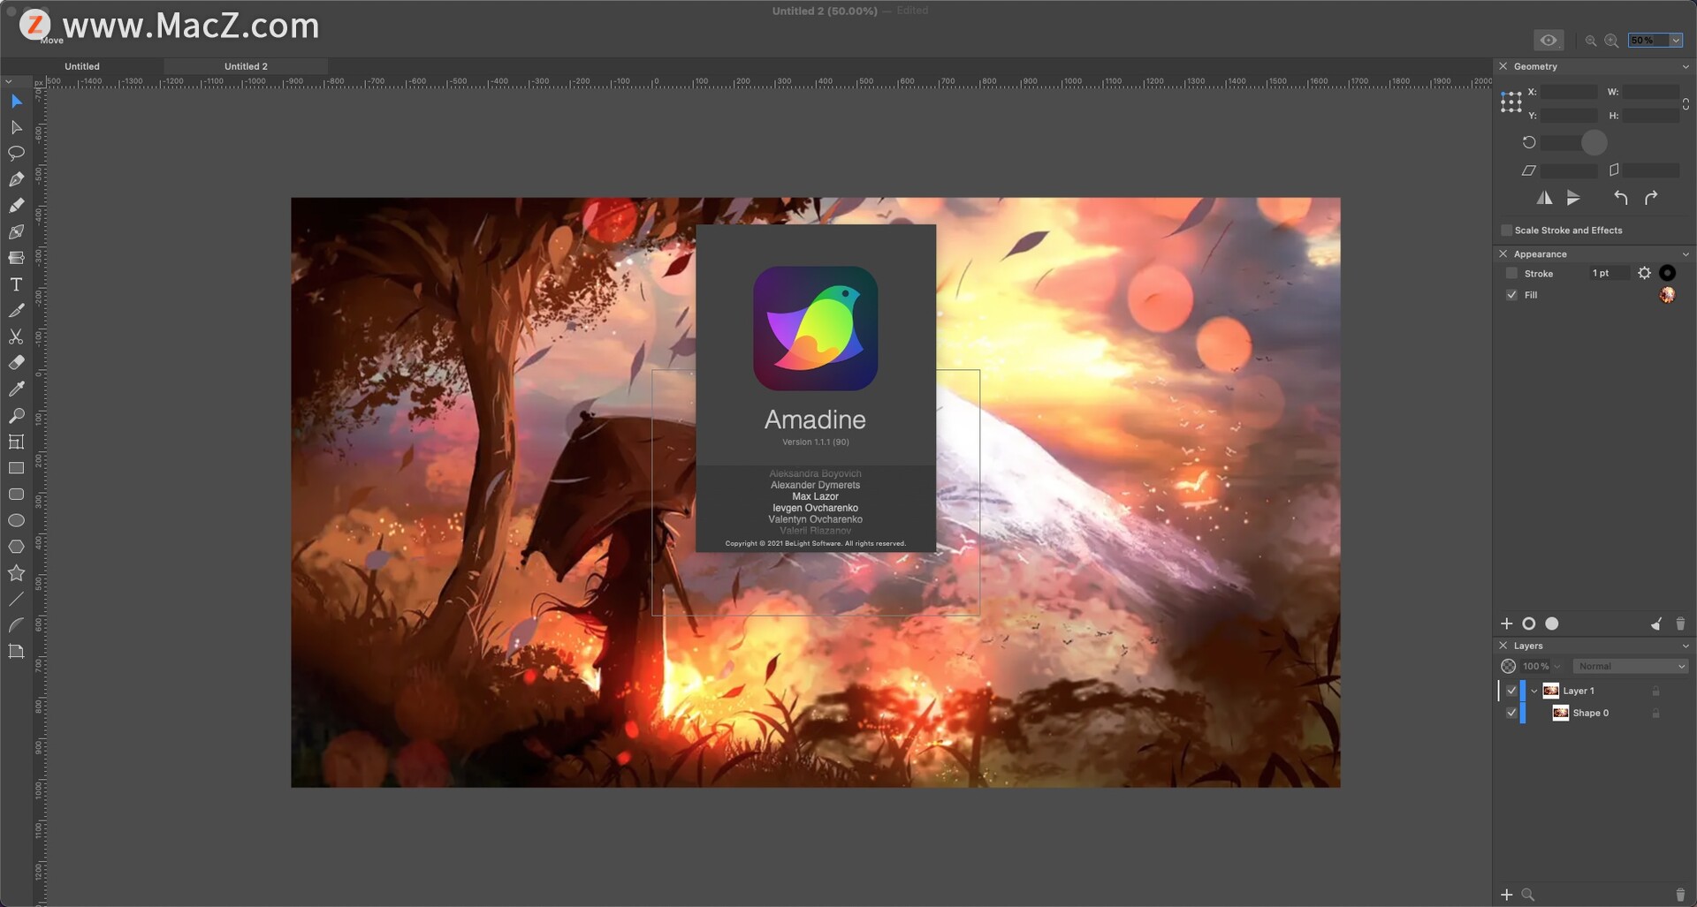Pick the Star shape tool
The image size is (1697, 907).
tap(16, 573)
